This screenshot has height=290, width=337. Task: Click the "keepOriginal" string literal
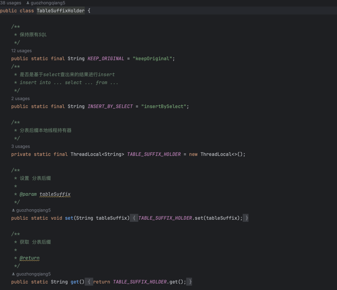[x=152, y=58]
